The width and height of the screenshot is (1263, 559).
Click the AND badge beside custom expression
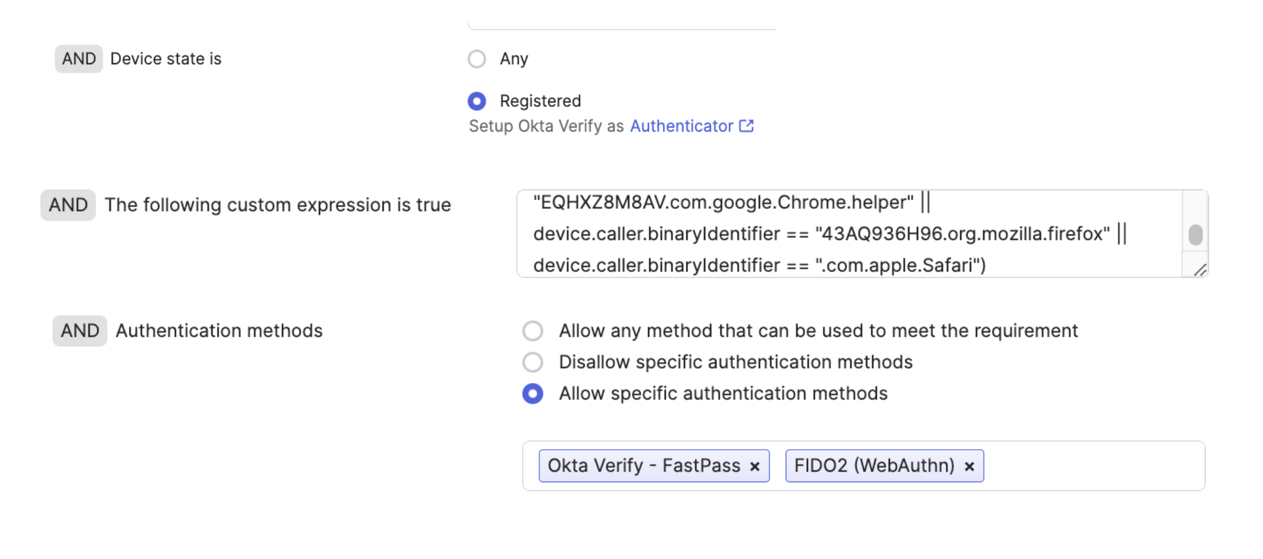pyautogui.click(x=68, y=205)
